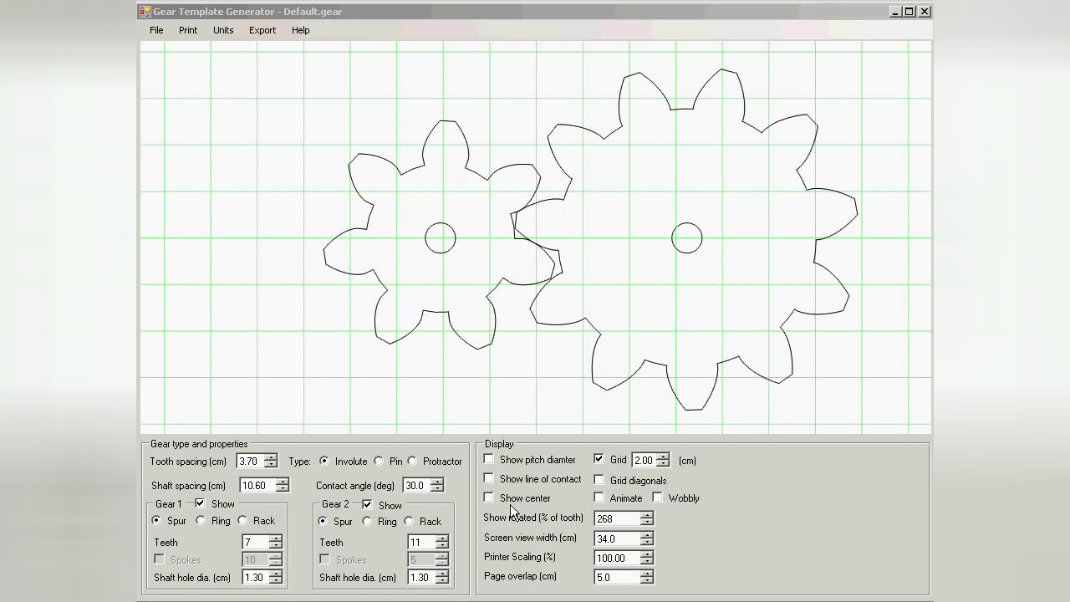Viewport: 1070px width, 602px height.
Task: Click Gear 2 Shaft hole dia. stepper arrows
Action: pos(441,577)
